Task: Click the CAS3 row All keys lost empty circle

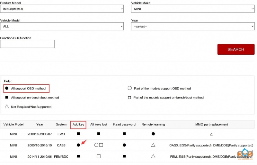Action: 96,145
